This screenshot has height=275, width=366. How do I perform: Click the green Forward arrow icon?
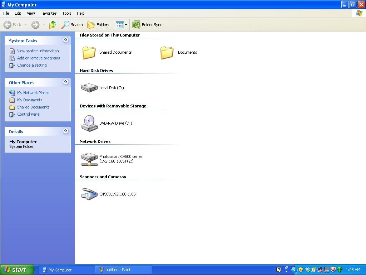35,25
